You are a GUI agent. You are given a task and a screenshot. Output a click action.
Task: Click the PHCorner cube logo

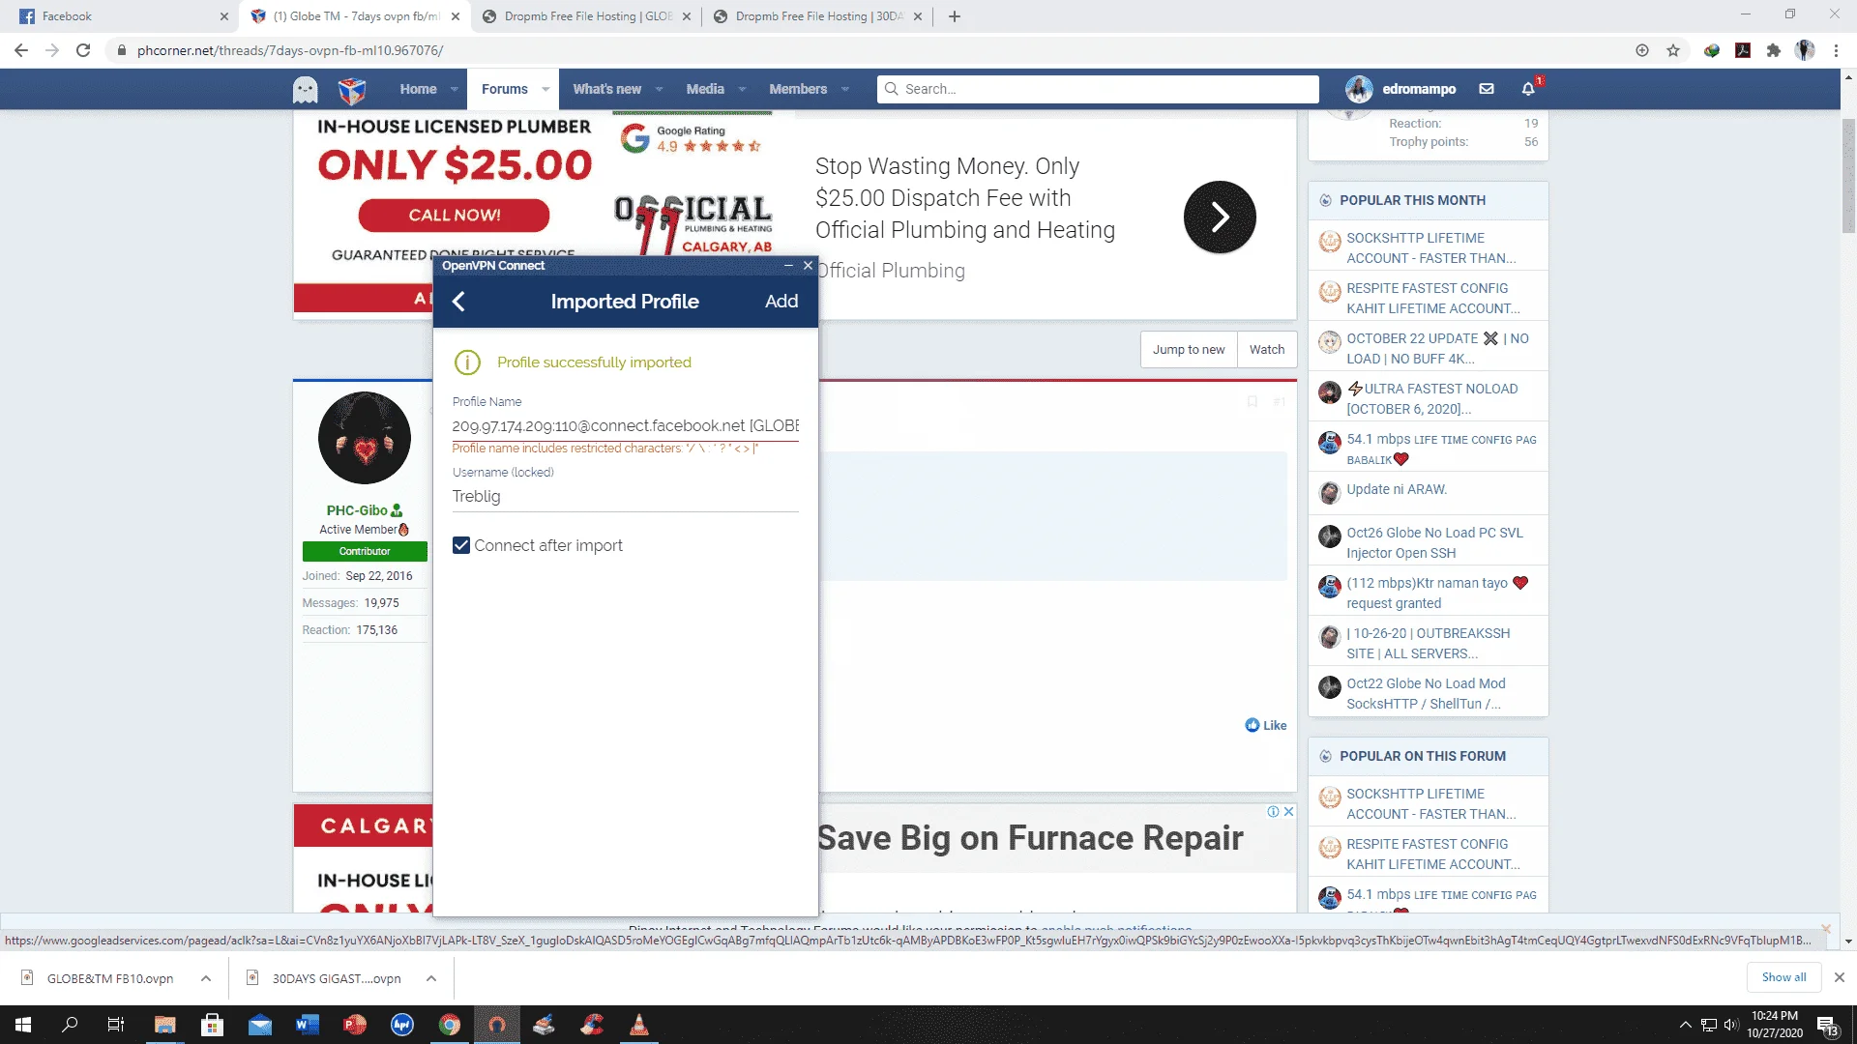click(352, 90)
